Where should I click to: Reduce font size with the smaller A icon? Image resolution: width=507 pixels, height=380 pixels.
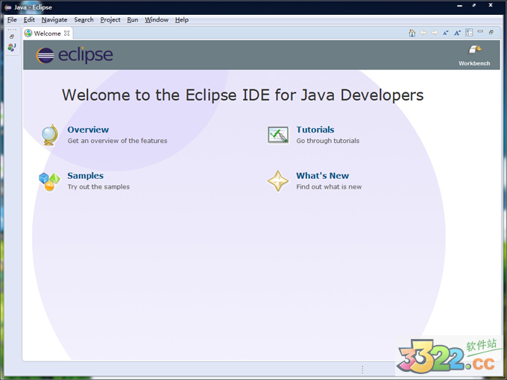(x=446, y=33)
